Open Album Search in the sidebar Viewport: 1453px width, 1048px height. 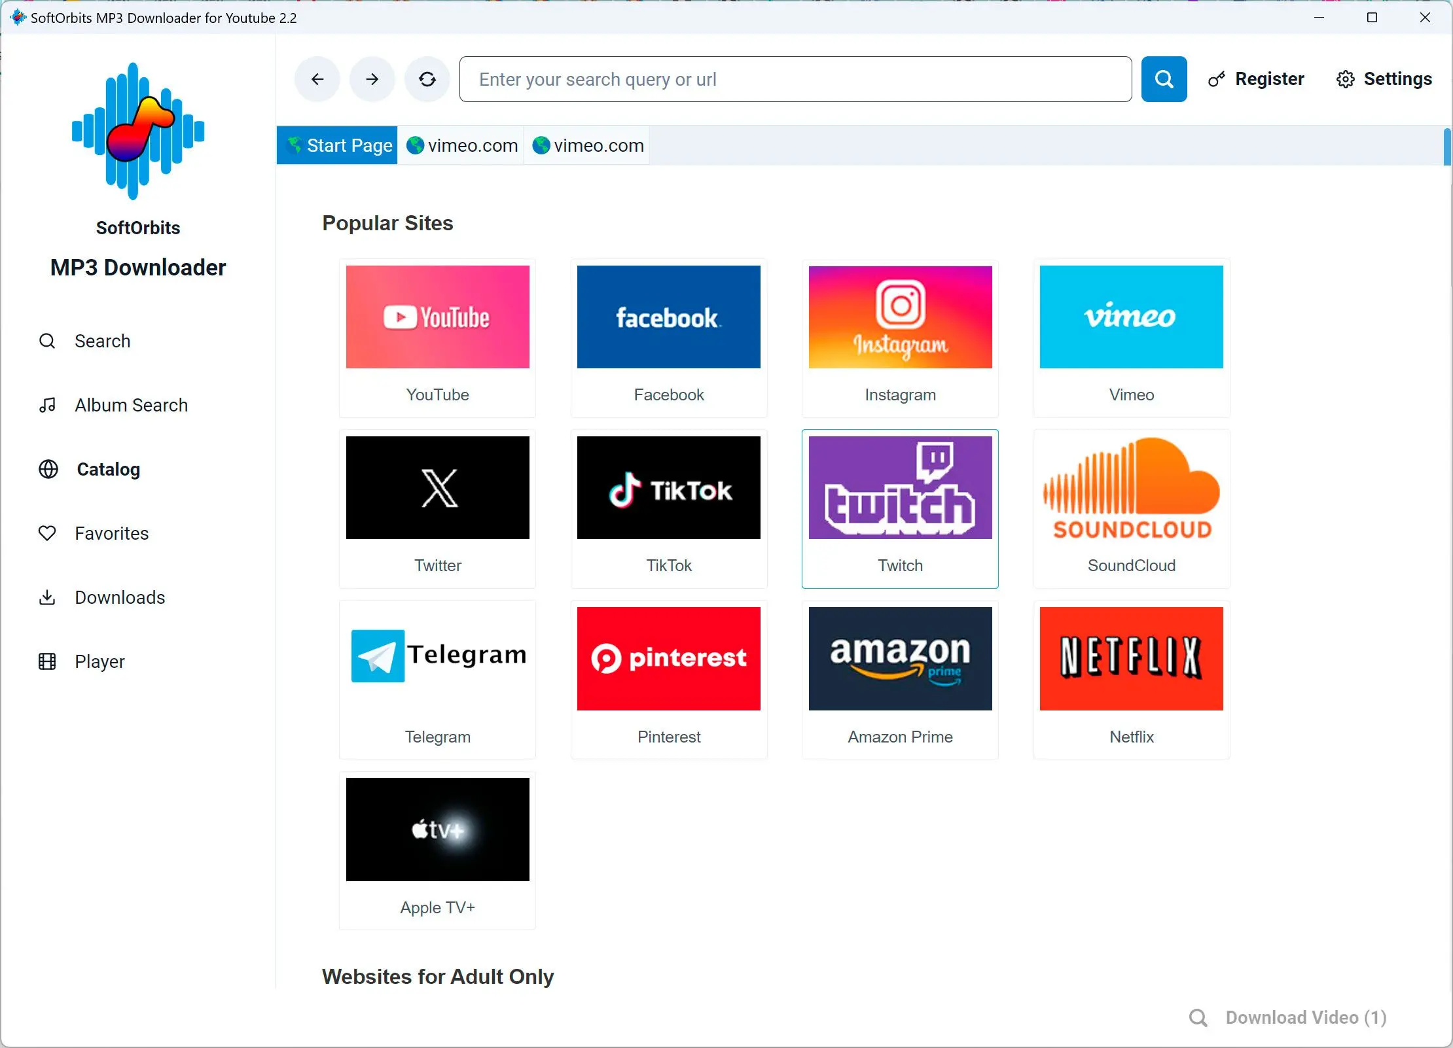(131, 405)
